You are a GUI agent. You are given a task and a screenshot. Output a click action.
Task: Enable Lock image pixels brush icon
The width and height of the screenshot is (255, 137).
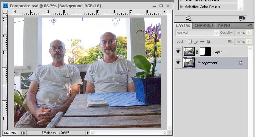click(196, 42)
